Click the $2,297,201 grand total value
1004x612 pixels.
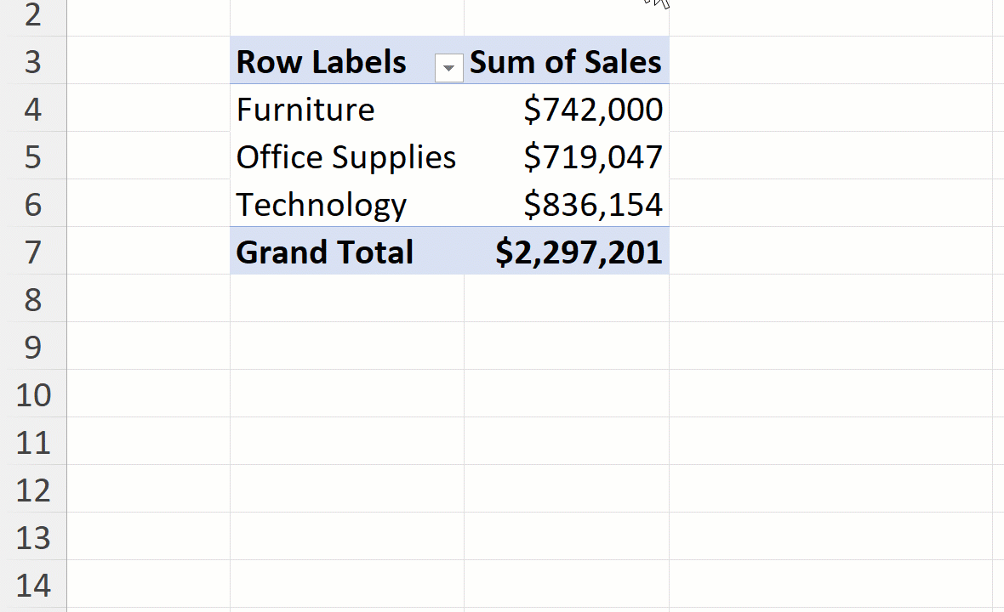[579, 252]
